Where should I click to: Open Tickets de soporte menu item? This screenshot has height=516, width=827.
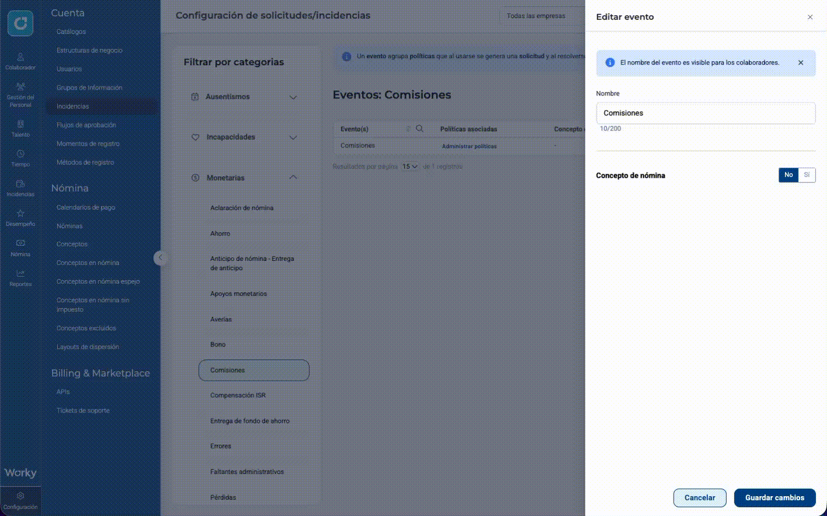(x=83, y=411)
